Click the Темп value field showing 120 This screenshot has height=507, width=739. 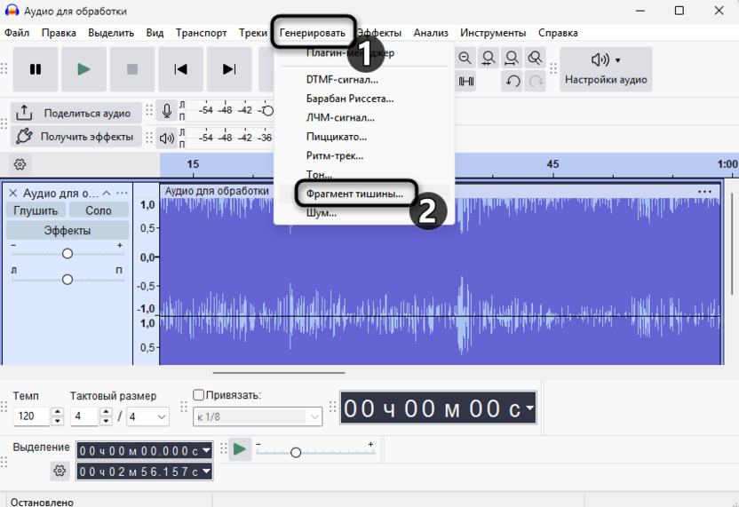(32, 416)
